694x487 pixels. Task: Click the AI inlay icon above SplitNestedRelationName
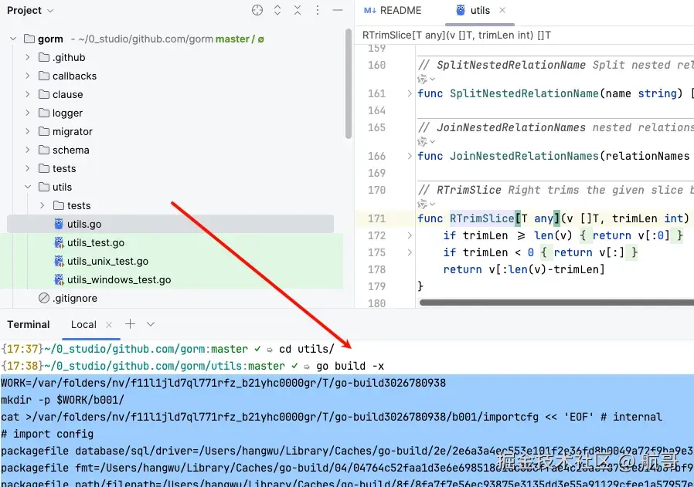[422, 79]
